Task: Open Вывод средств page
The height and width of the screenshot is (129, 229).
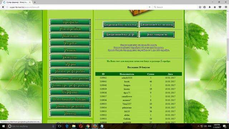Action: pos(70,106)
